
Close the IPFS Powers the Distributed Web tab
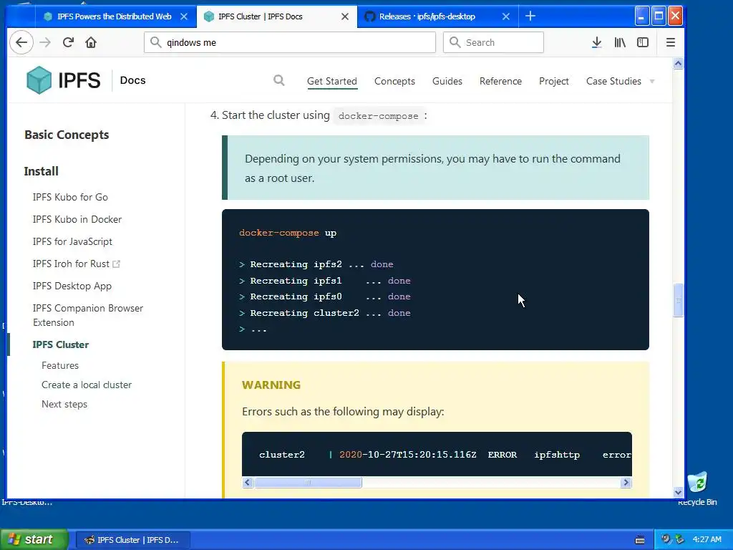(184, 16)
